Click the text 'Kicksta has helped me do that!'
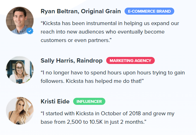Viewport: 196px width, 135px height. 104,81
